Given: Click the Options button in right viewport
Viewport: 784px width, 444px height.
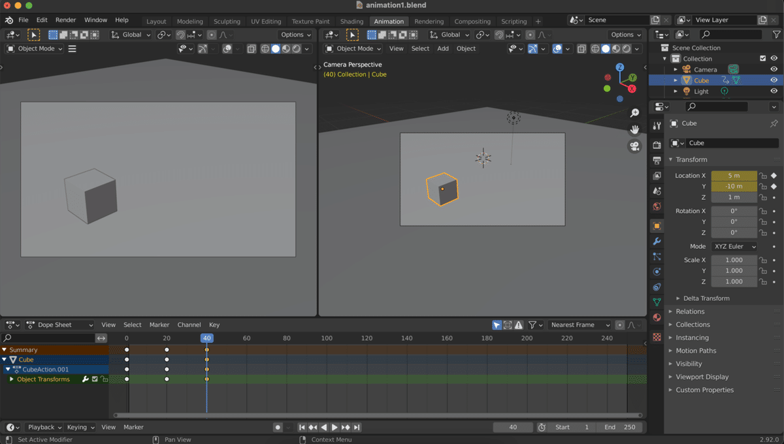Looking at the screenshot, I should pyautogui.click(x=625, y=35).
